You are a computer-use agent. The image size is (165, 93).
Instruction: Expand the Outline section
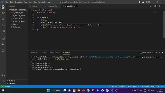coord(17,81)
